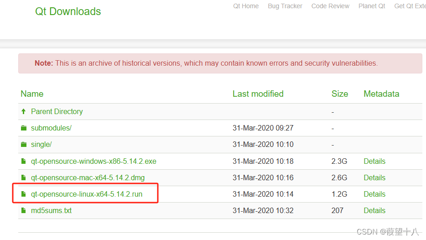This screenshot has width=426, height=240.
Task: Click the file icon beside mac-x64 dmg
Action: pyautogui.click(x=24, y=178)
